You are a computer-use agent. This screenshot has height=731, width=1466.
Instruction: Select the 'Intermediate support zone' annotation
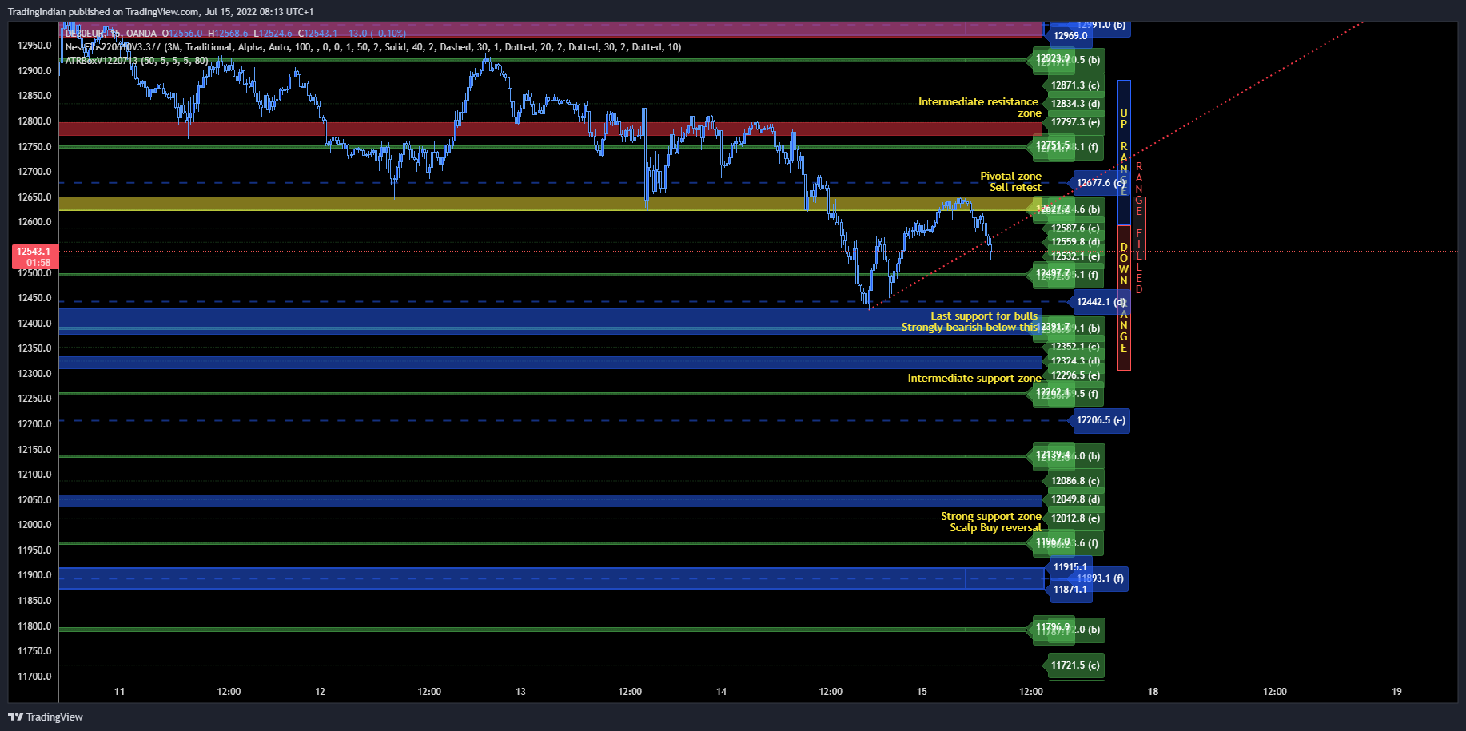(x=974, y=378)
